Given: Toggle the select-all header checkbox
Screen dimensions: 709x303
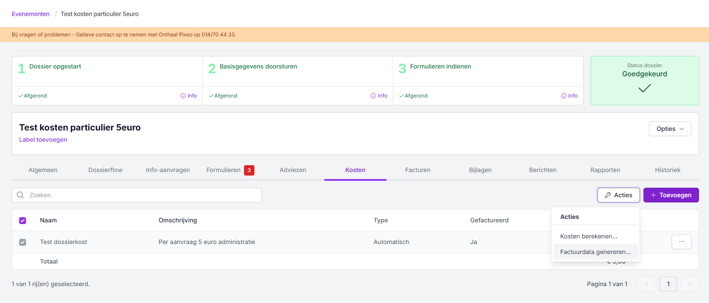Looking at the screenshot, I should [23, 221].
